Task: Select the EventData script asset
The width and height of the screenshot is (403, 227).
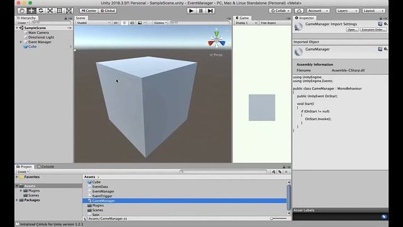Action: point(100,187)
